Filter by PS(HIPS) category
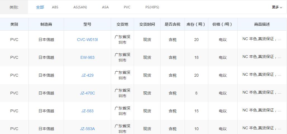 (152, 7)
